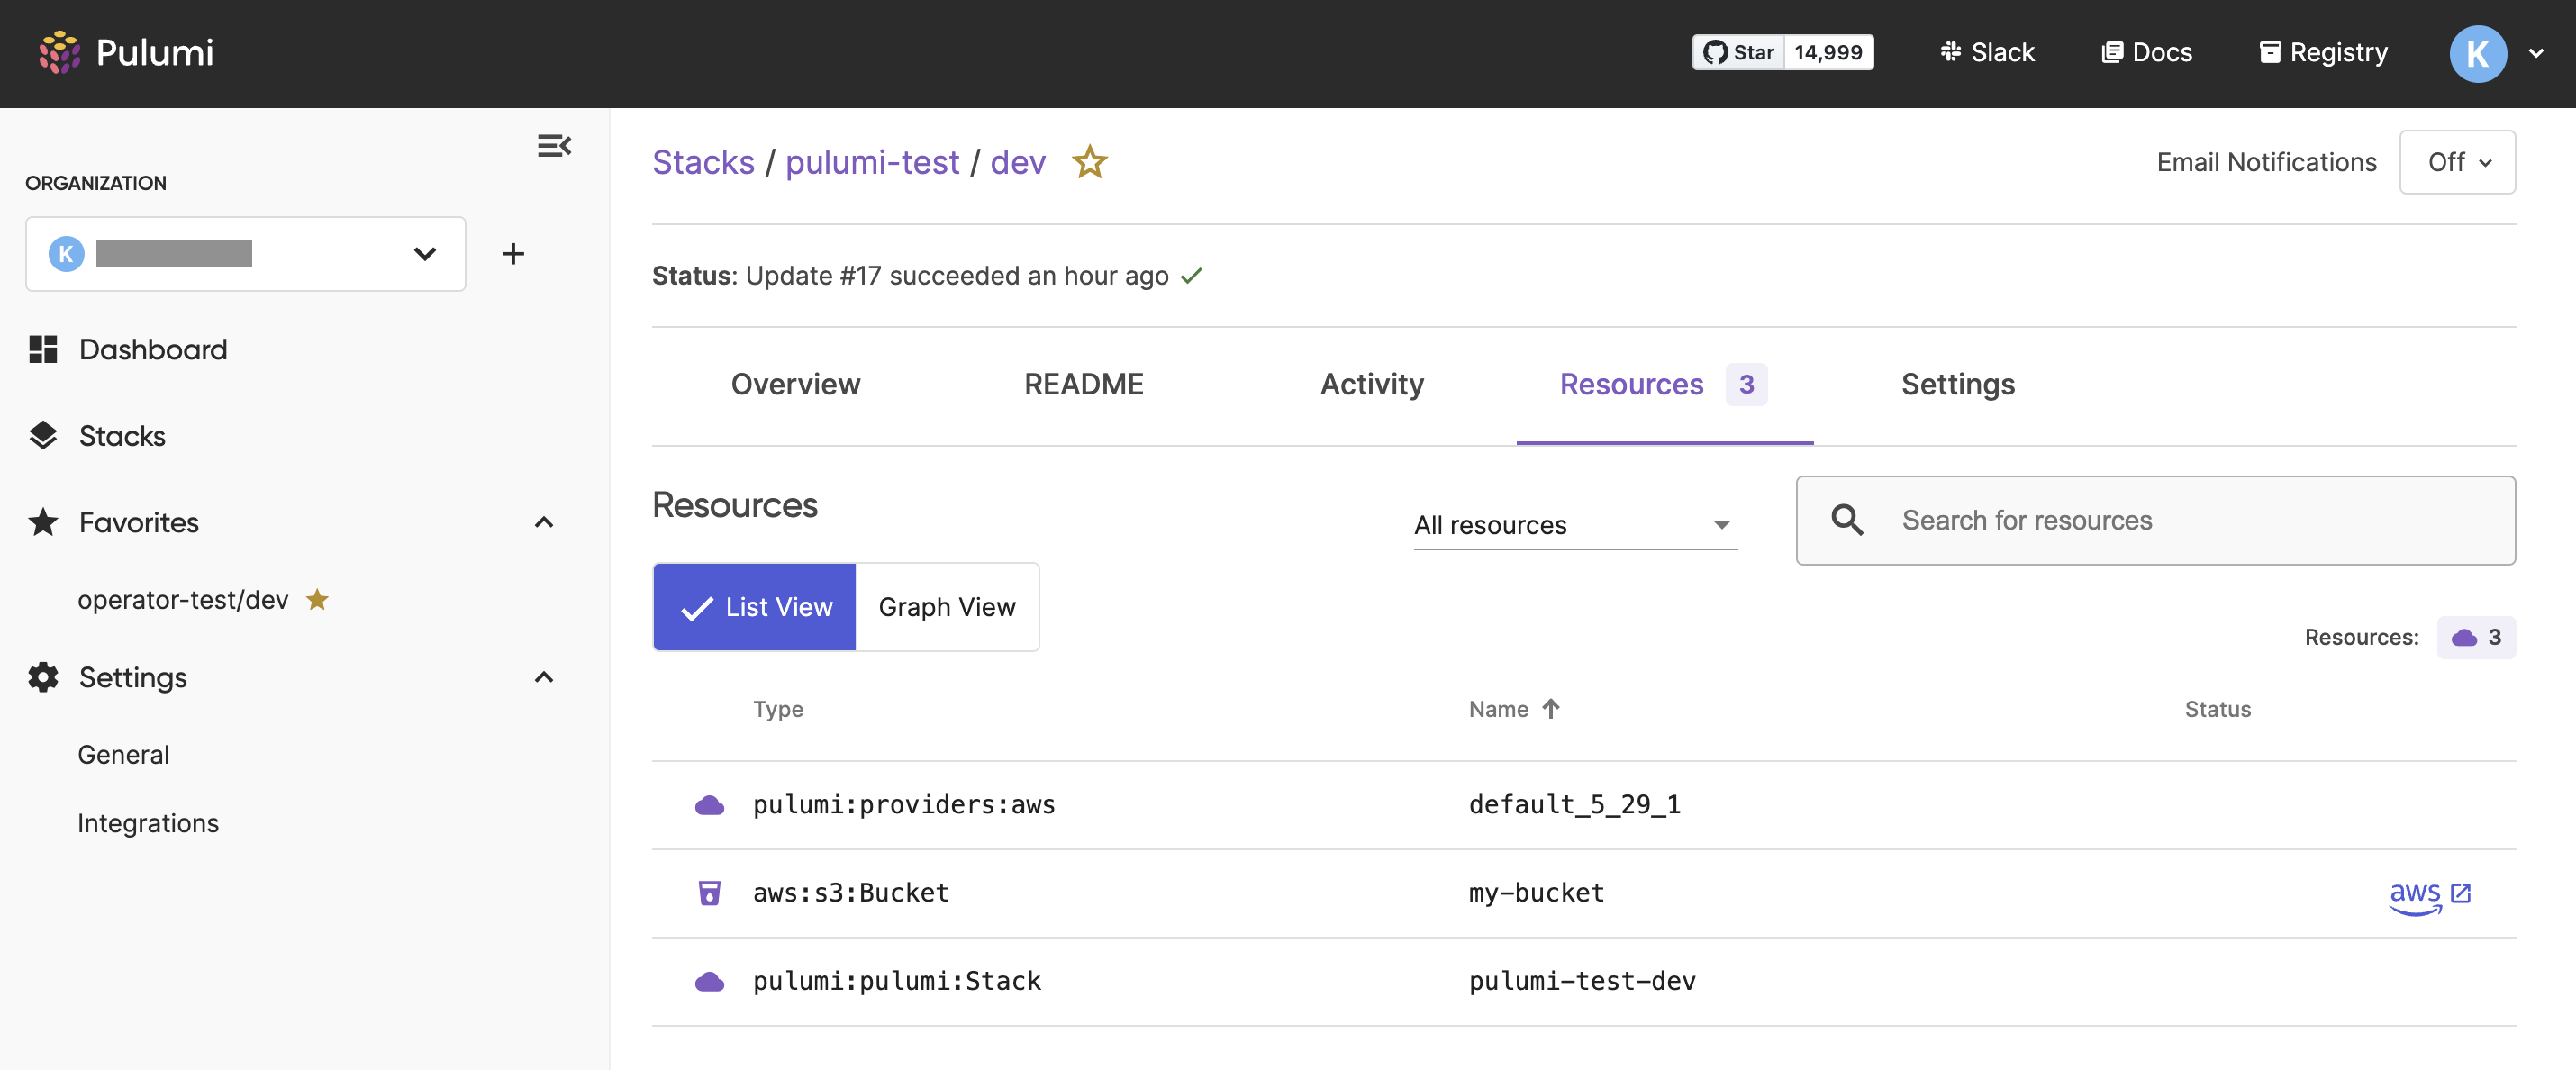Click the Name sort arrow icon

click(x=1551, y=708)
